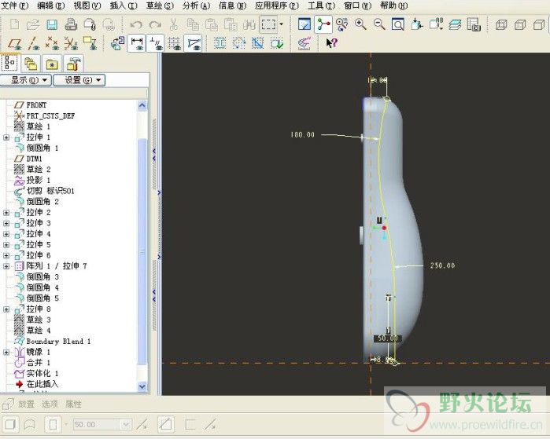550x439 pixels.
Task: Open the 设置 dropdown
Action: (x=79, y=80)
